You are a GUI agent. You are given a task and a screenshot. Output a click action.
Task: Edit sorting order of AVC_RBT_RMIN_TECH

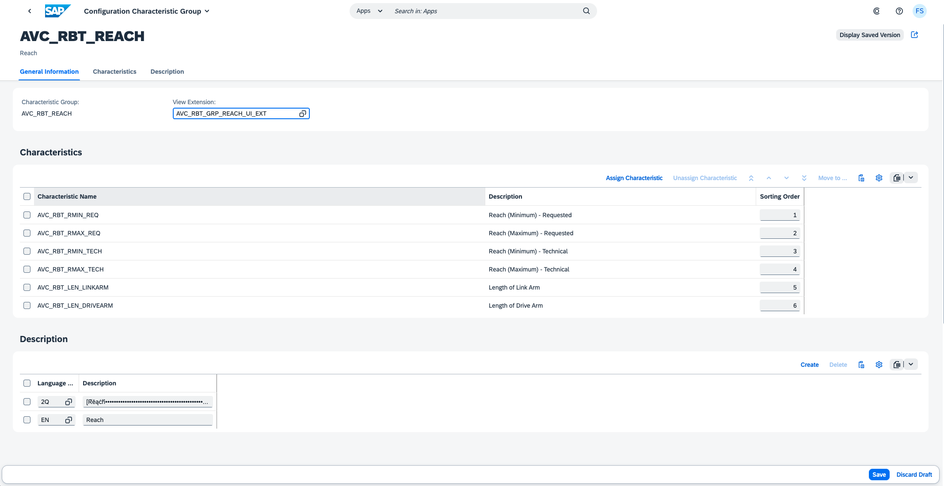pos(780,251)
